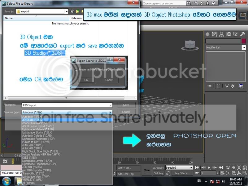Click the frame number spinner arrows
The width and height of the screenshot is (248, 186).
click(217, 173)
